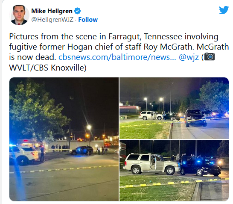
Task: Click the WVLT/CBS Knoxville photo credit text
Action: click(48, 68)
